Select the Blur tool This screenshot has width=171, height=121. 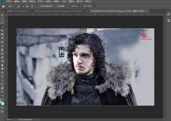2,65
